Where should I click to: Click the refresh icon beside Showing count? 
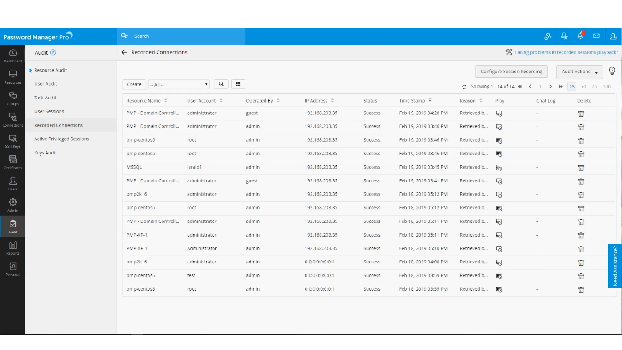point(464,87)
